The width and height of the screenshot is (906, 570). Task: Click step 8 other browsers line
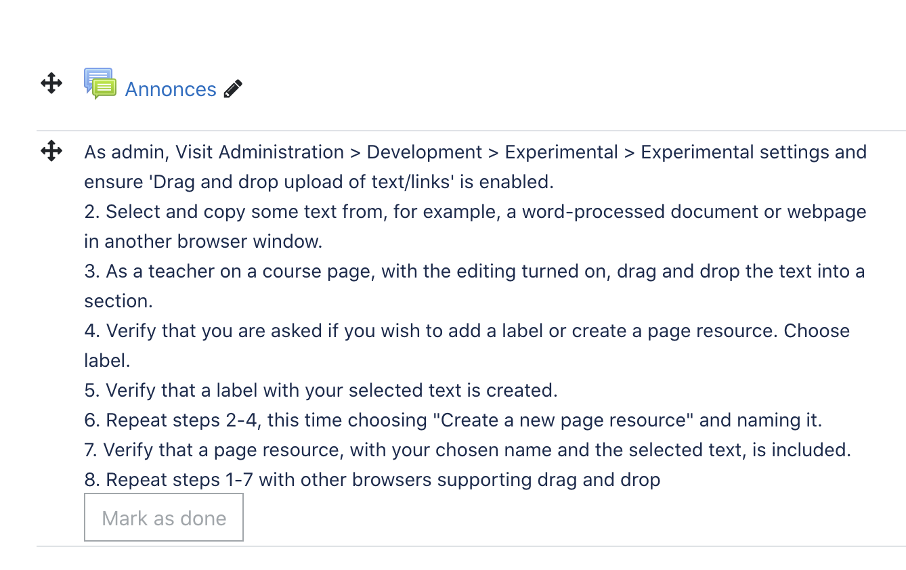point(372,479)
